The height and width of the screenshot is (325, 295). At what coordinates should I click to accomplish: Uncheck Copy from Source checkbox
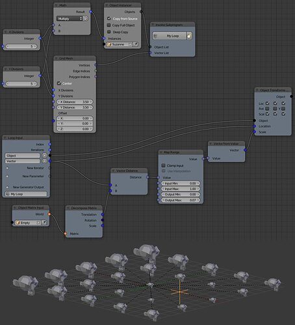click(x=109, y=19)
